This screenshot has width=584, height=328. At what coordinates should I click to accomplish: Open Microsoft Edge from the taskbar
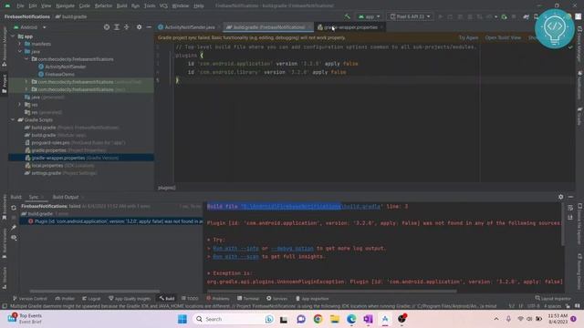point(351,319)
